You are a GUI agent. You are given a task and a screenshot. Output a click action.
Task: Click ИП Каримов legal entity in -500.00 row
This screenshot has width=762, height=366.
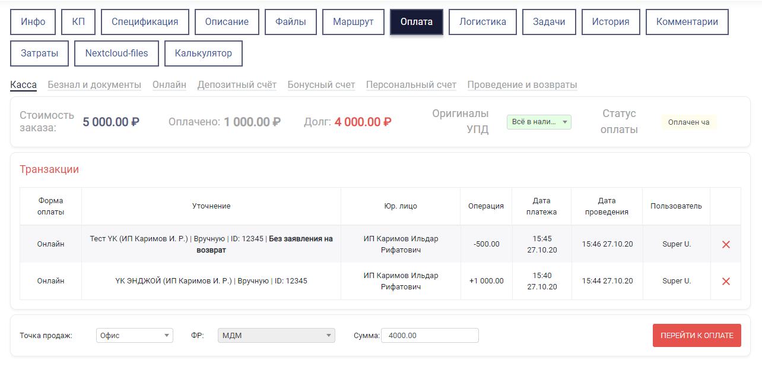(x=401, y=244)
